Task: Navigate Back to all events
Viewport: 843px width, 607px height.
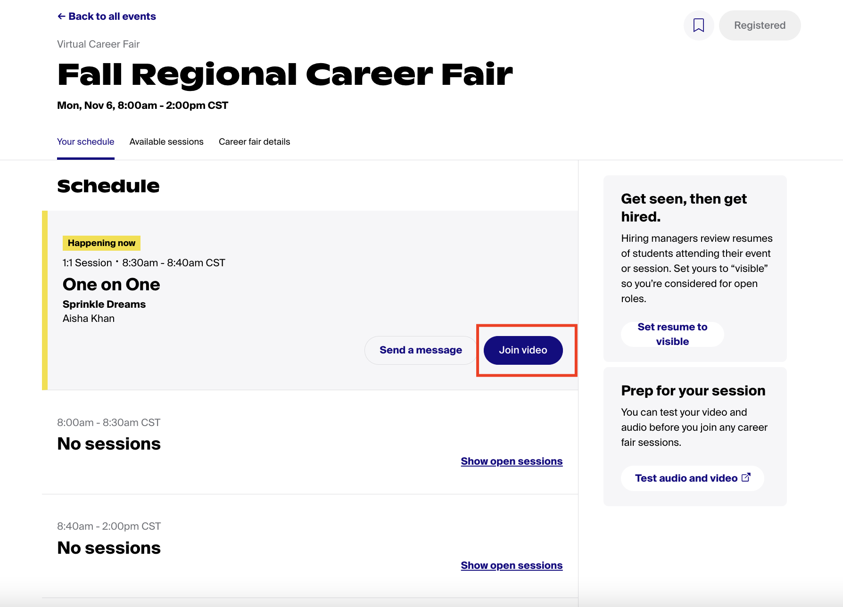Action: tap(112, 16)
